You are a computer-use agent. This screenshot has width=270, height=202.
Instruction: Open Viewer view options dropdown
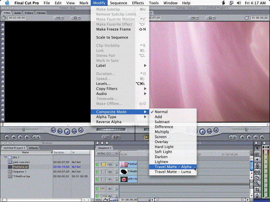tap(76, 18)
